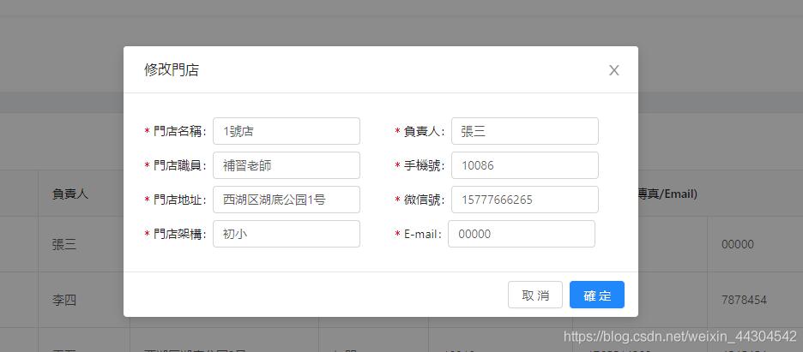The height and width of the screenshot is (352, 803).
Task: Click the 門店架構 field label
Action: (178, 234)
